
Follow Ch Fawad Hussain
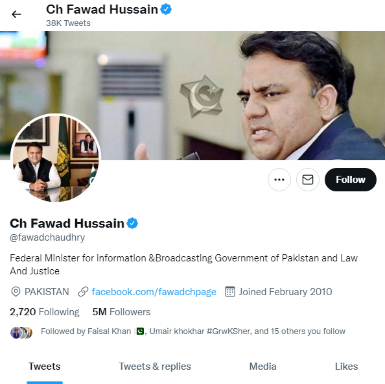coord(351,180)
